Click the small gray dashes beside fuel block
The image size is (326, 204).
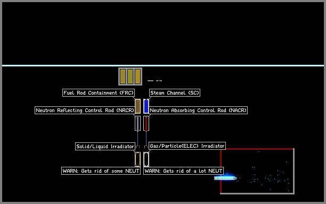[x=154, y=81]
